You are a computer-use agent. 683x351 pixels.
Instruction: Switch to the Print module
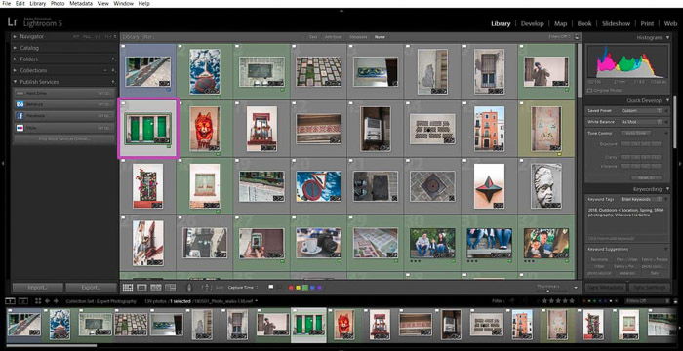click(647, 24)
